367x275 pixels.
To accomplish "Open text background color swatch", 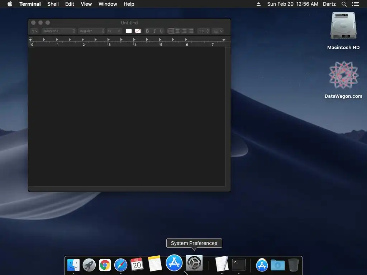I will pyautogui.click(x=138, y=31).
